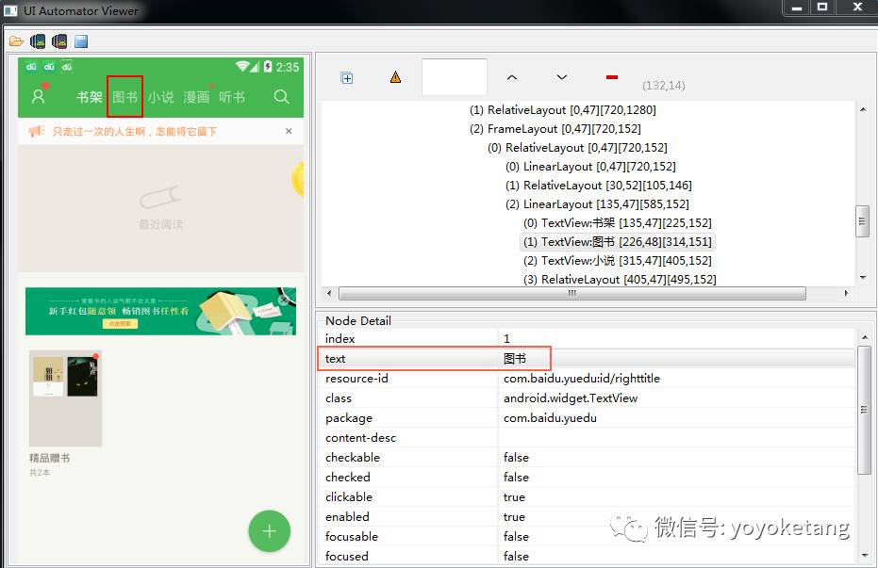
Task: Select TextView:小说 tree node
Action: (x=618, y=261)
